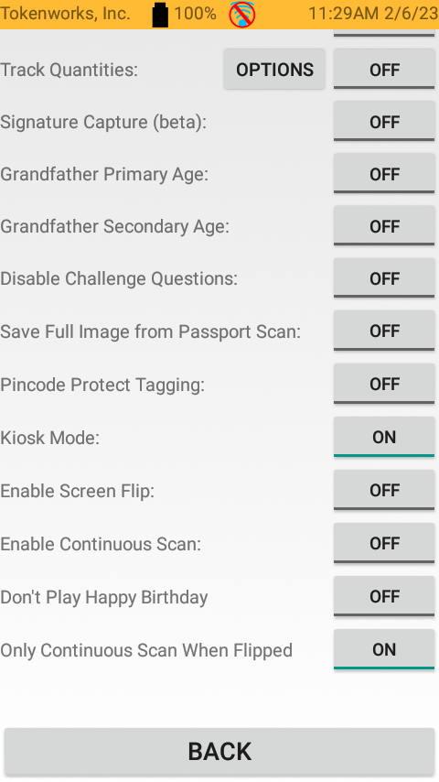Enable Signature Capture (beta)
The image size is (439, 782).
[x=384, y=122]
